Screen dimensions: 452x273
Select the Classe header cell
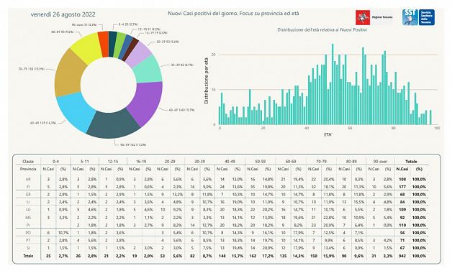(x=28, y=162)
